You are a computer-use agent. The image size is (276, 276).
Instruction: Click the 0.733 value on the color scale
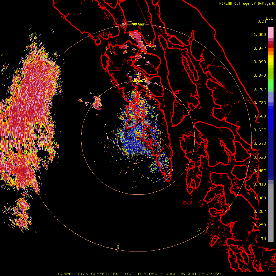click(x=260, y=103)
